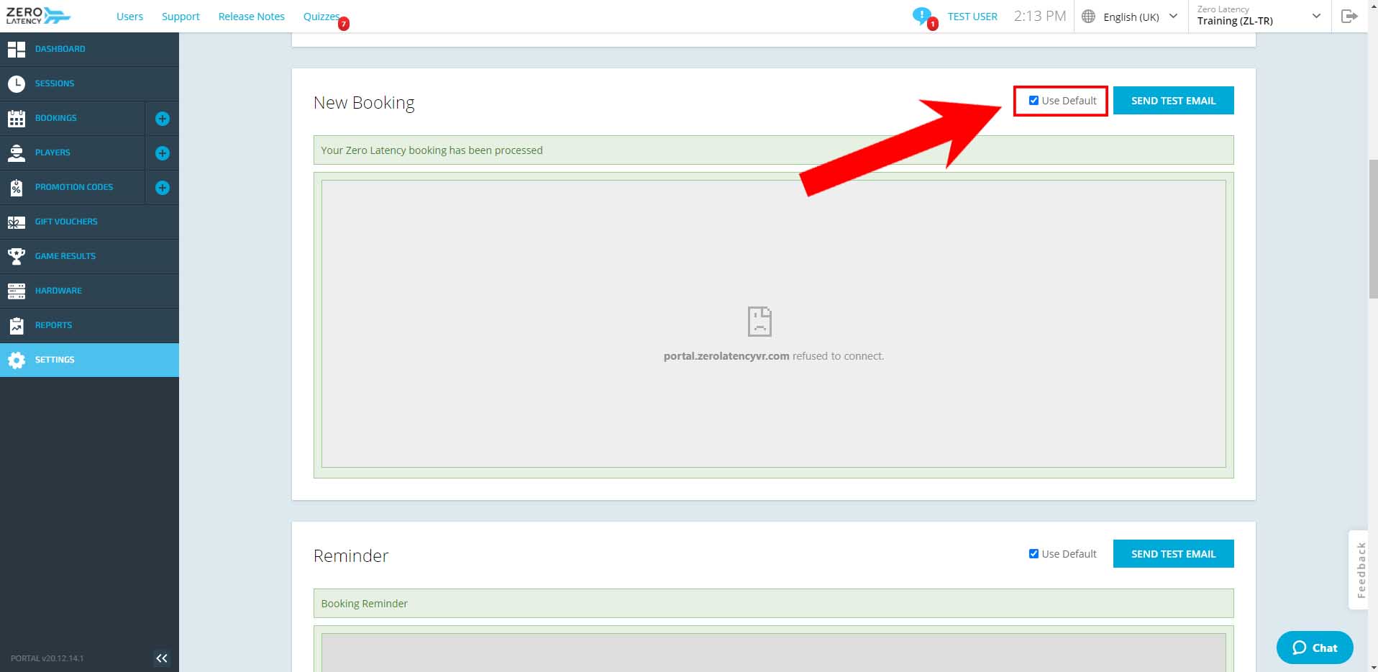Image resolution: width=1378 pixels, height=672 pixels.
Task: Click the broken page icon in New Booking preview
Action: click(759, 321)
